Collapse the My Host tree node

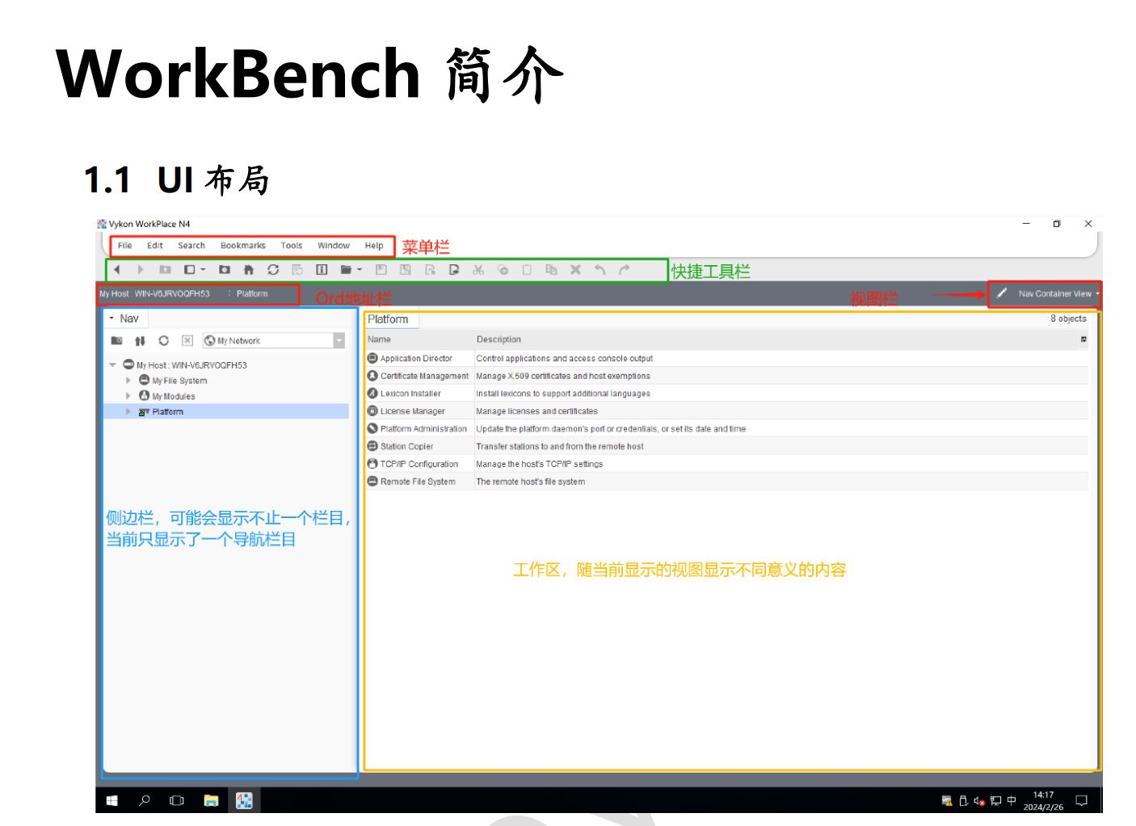coord(113,365)
